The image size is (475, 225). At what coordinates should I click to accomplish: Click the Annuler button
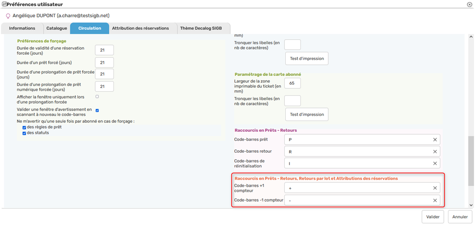click(459, 217)
